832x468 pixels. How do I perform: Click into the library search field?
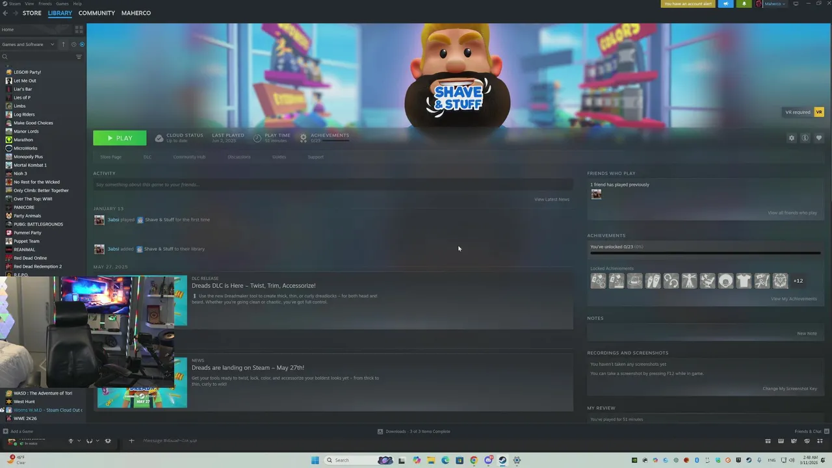tap(38, 57)
